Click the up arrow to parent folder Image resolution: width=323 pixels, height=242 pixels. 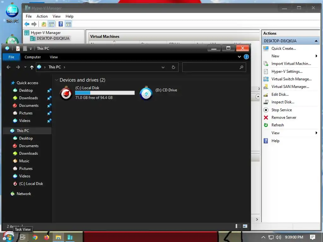(32, 67)
